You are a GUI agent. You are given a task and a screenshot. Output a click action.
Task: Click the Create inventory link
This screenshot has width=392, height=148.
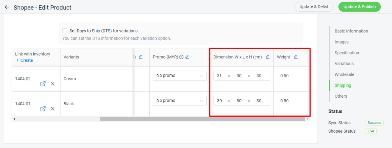pos(24,60)
